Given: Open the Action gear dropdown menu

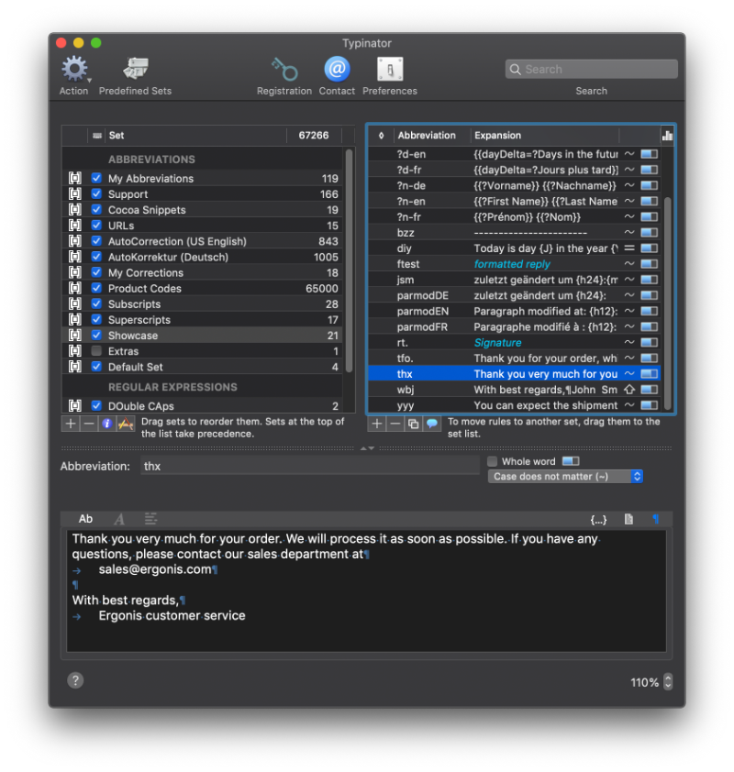Looking at the screenshot, I should [73, 70].
